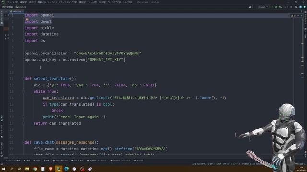Viewport: 307px width, 172px height.
Task: Open the Project tool window sidebar button
Action: click(x=2, y=17)
